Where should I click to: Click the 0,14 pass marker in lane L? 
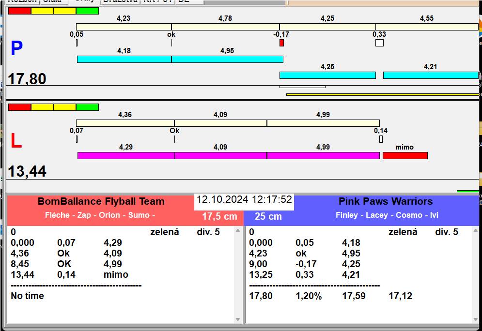(x=381, y=139)
